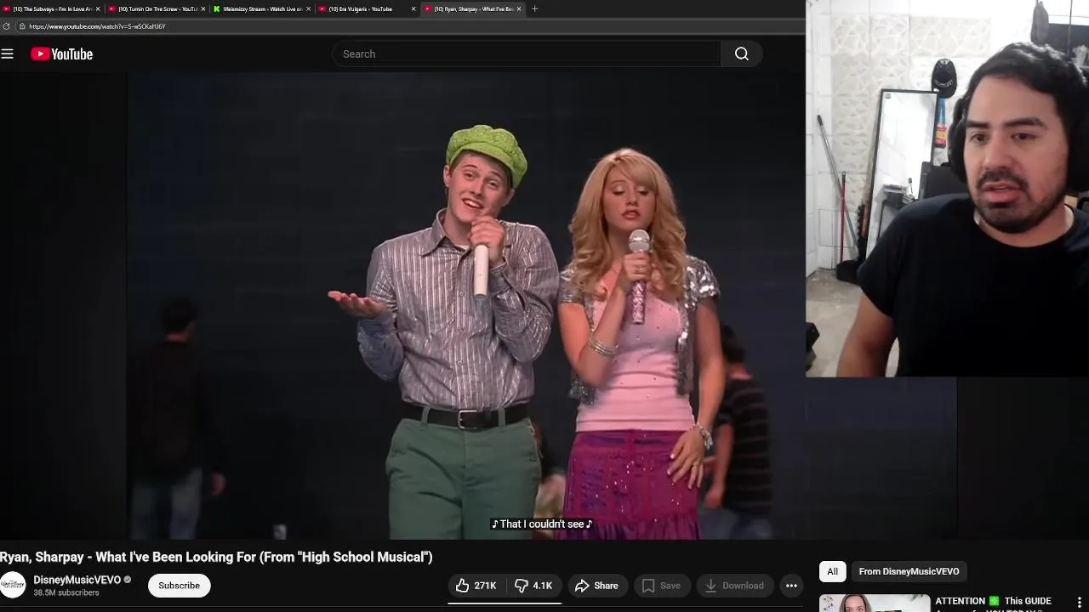Image resolution: width=1089 pixels, height=612 pixels.
Task: Subscribe to DisneyMusicVEVO
Action: 179,585
